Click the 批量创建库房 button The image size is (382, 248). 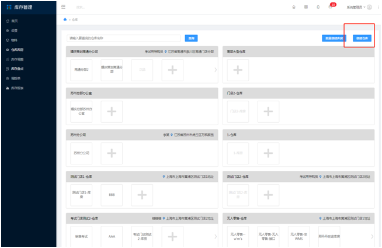334,38
